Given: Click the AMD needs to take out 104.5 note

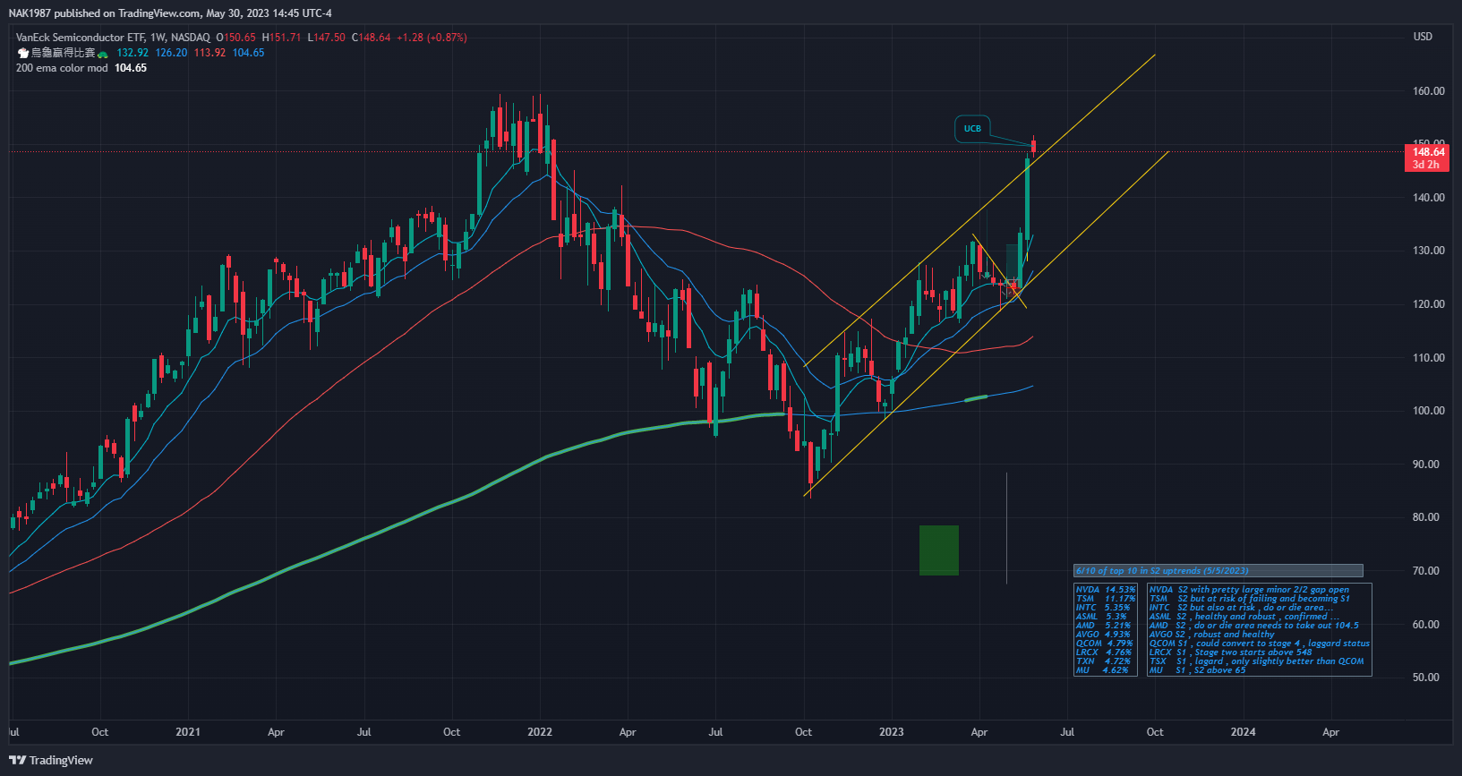Looking at the screenshot, I should tap(1254, 626).
